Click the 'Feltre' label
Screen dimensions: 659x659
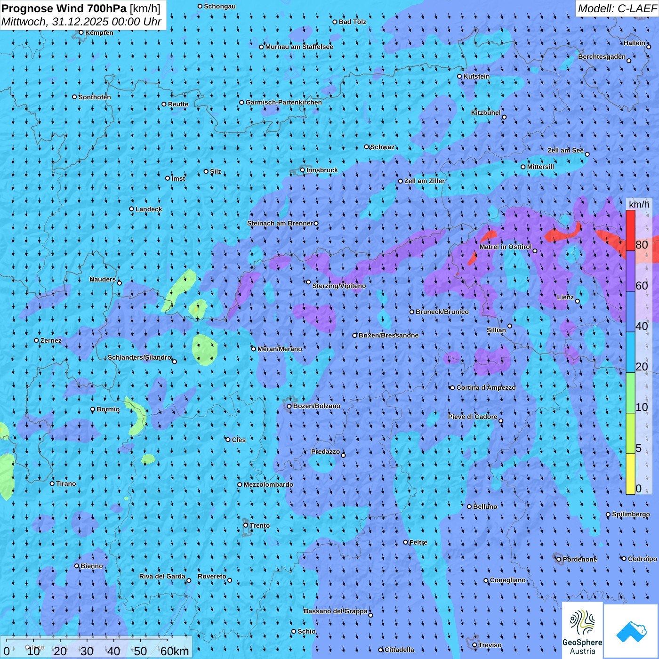click(418, 542)
